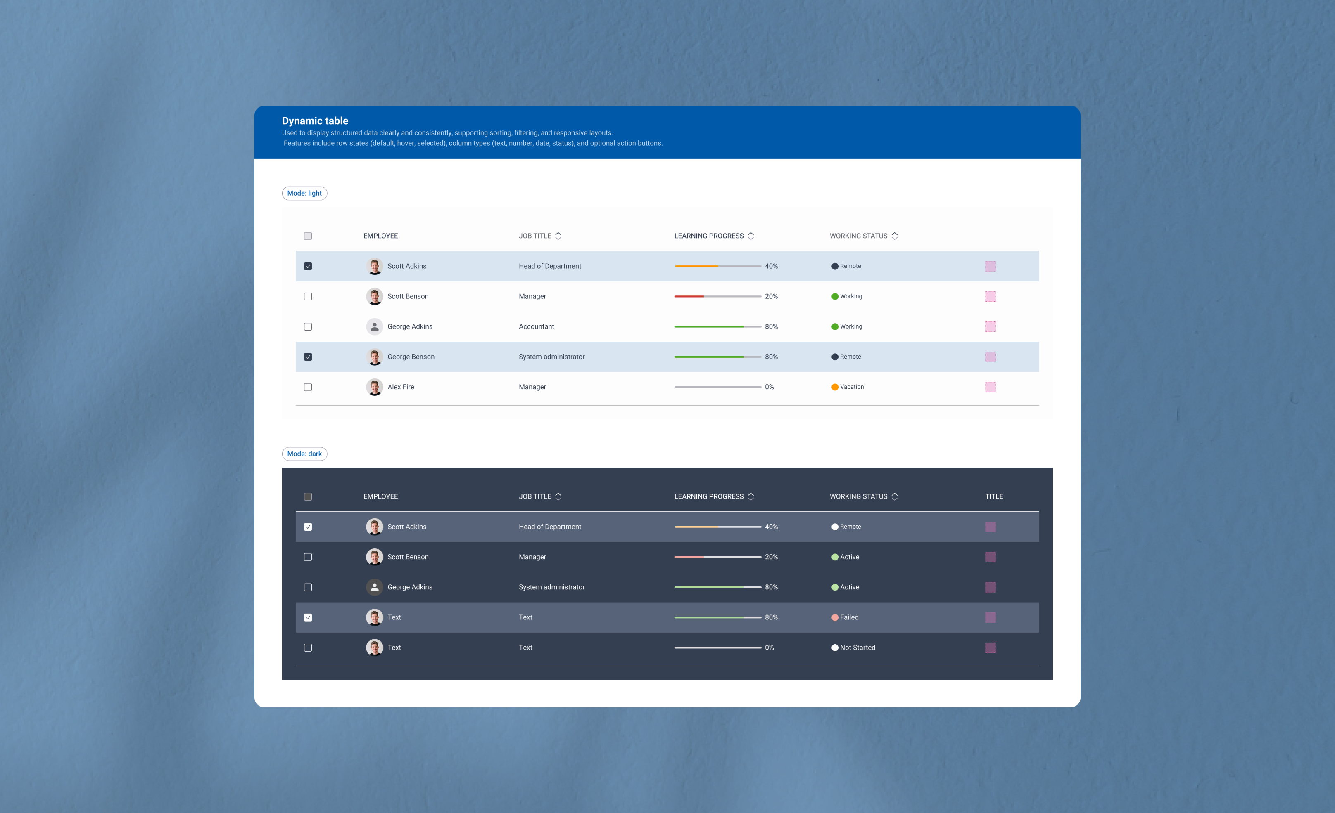Click the Mode: dark tag
This screenshot has width=1335, height=813.
click(304, 454)
